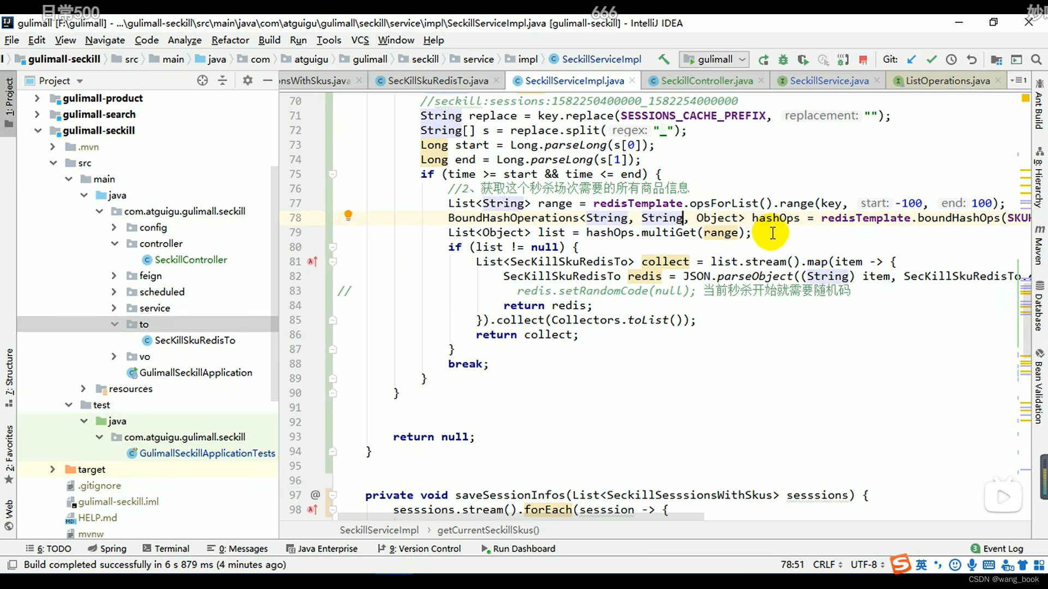Image resolution: width=1048 pixels, height=589 pixels.
Task: Start debugging with the bug icon
Action: (783, 59)
